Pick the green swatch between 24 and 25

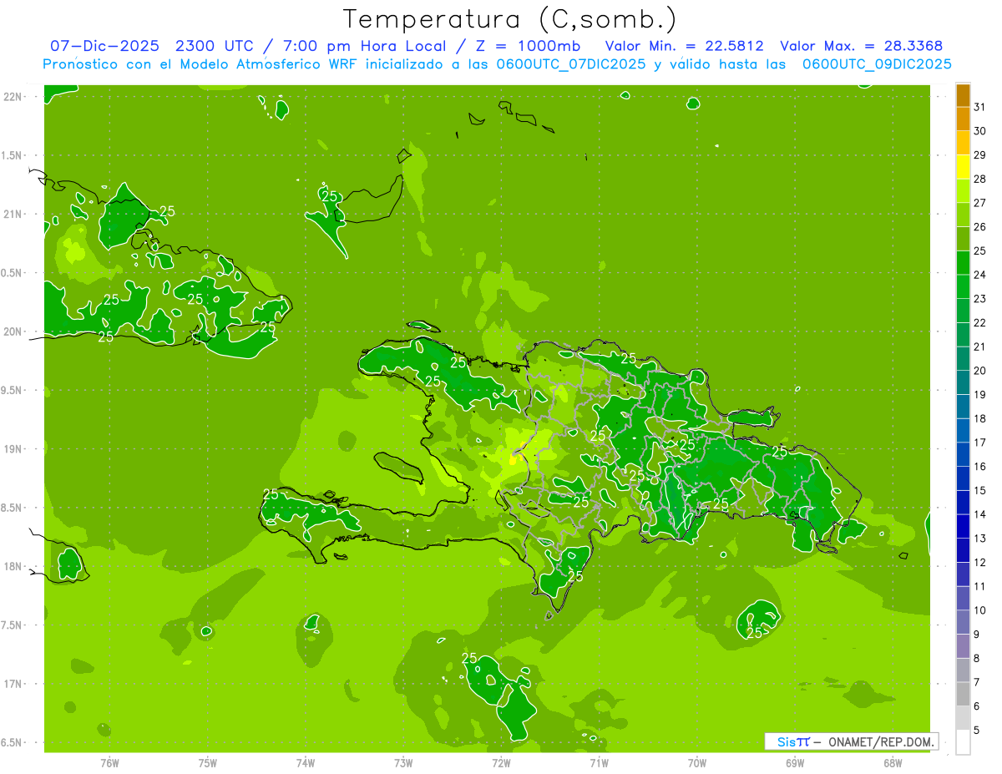(x=963, y=263)
